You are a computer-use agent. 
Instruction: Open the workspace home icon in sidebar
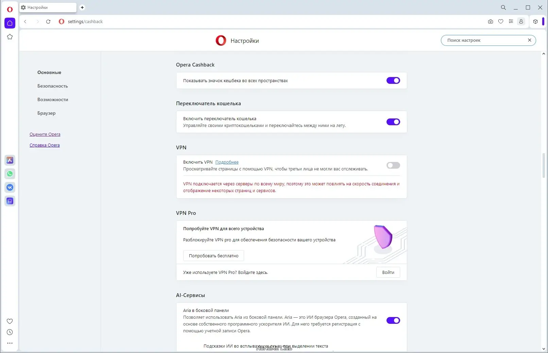click(10, 23)
